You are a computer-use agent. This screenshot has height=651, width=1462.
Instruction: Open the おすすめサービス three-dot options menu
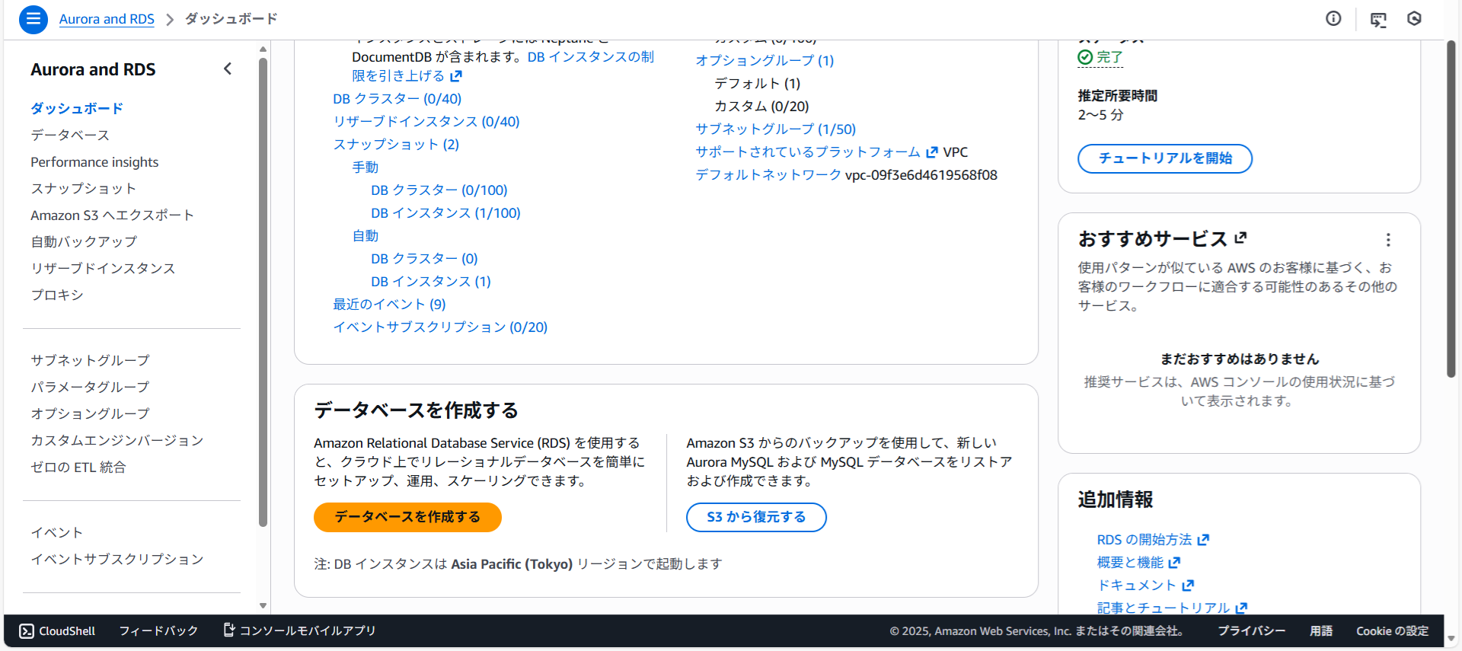click(x=1388, y=240)
